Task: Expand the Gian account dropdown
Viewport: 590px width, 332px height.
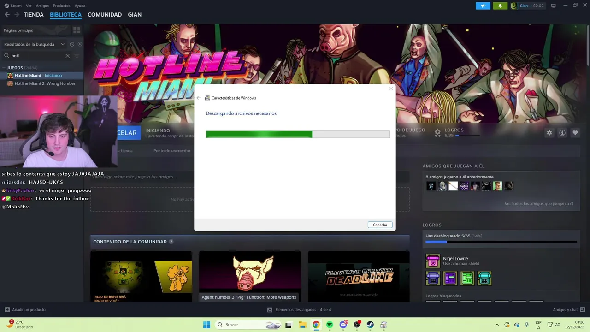Action: (x=531, y=6)
